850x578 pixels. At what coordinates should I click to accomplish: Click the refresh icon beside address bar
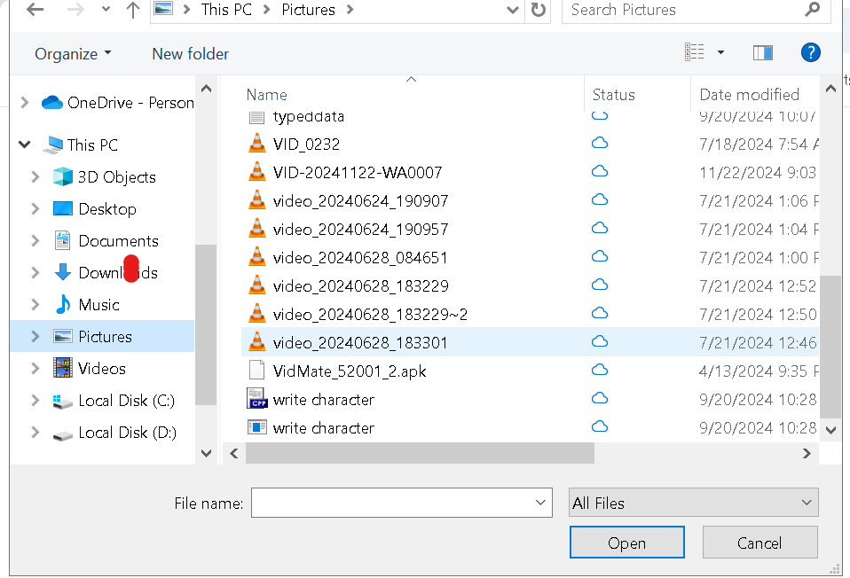click(538, 11)
